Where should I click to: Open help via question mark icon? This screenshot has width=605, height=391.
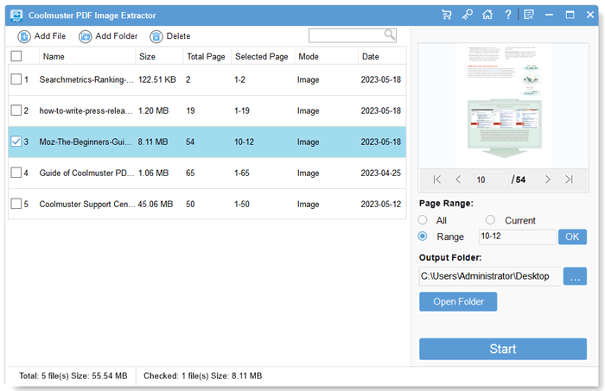coord(508,15)
